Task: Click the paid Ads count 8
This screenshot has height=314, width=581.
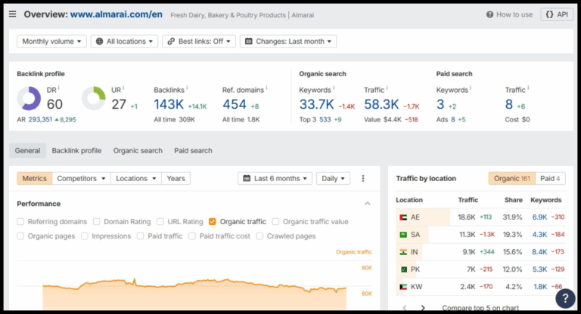Action: click(x=453, y=119)
